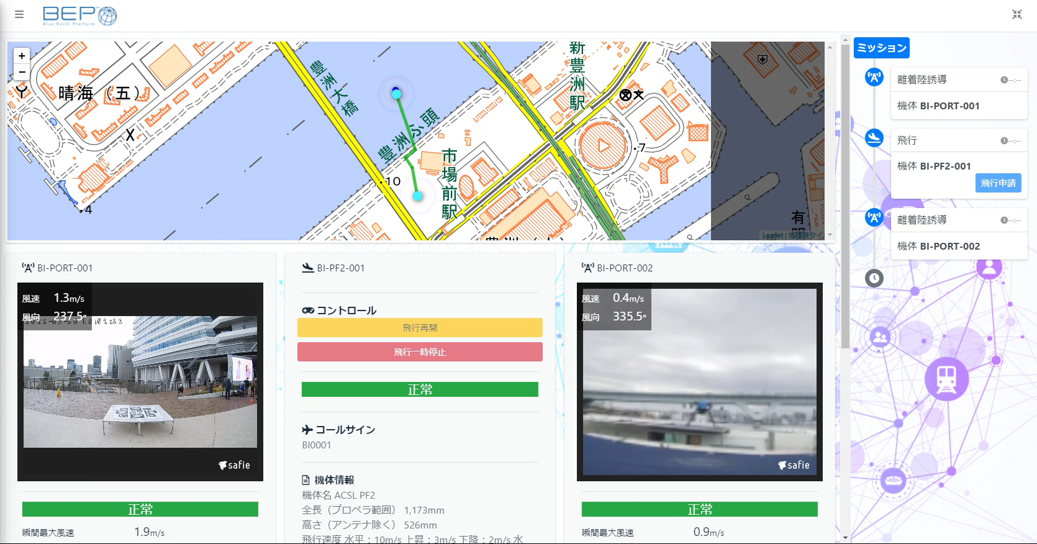
Task: Click the 0.9m/s gust value
Action: pyautogui.click(x=709, y=532)
